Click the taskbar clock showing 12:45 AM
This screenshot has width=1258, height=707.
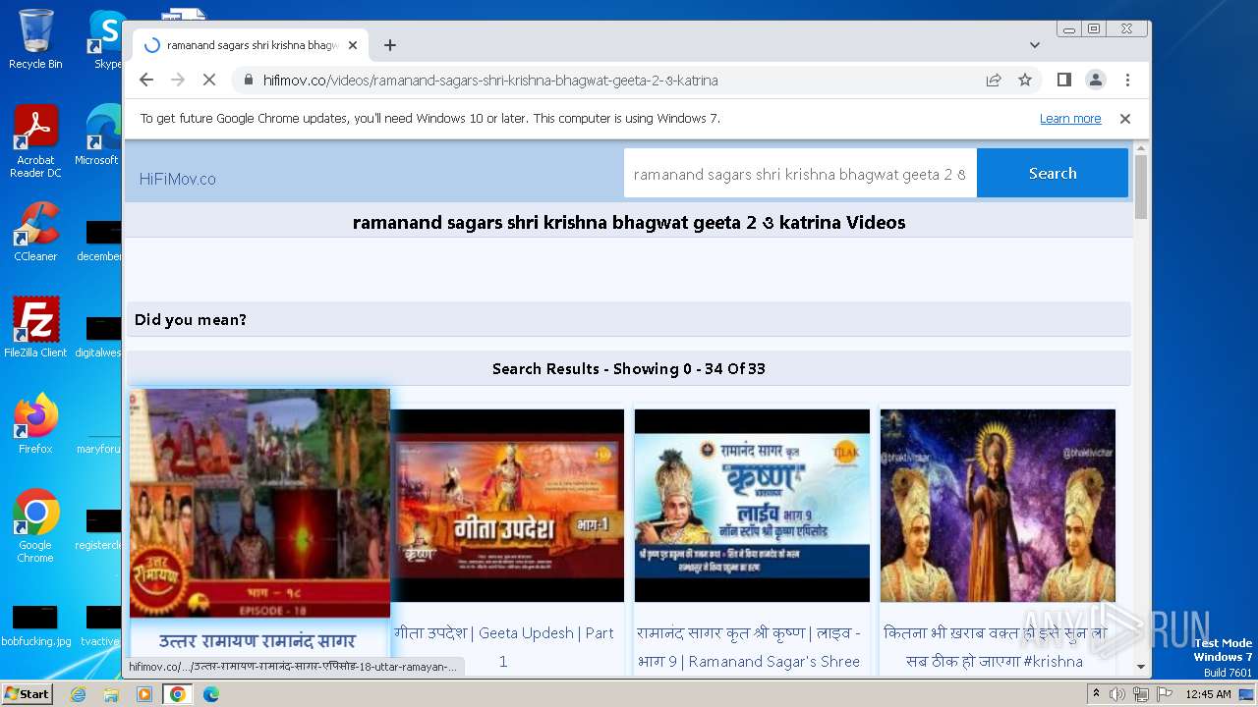1209,694
